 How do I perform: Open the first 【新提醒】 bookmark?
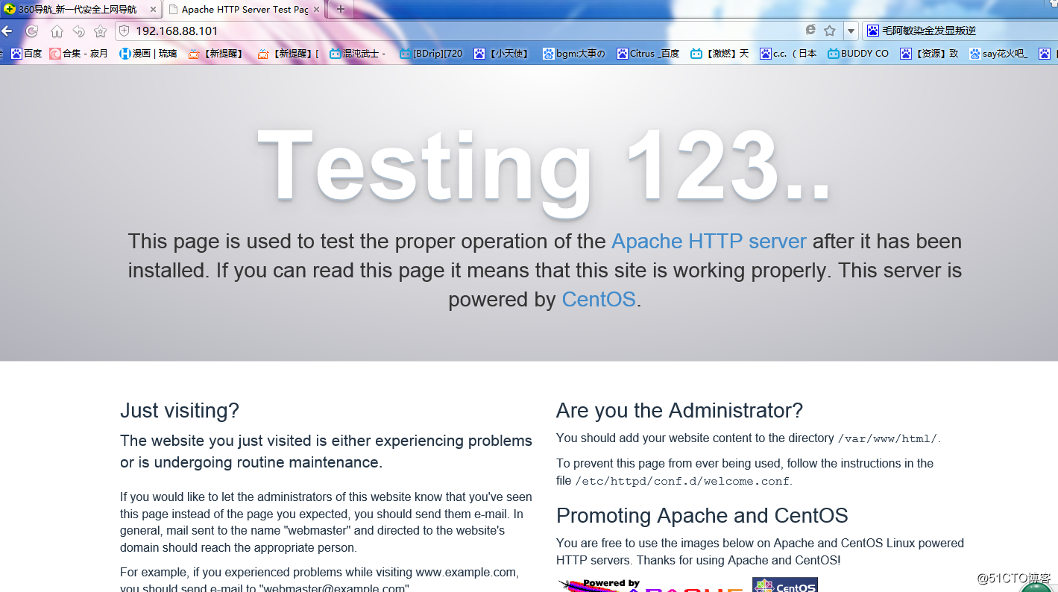click(216, 54)
